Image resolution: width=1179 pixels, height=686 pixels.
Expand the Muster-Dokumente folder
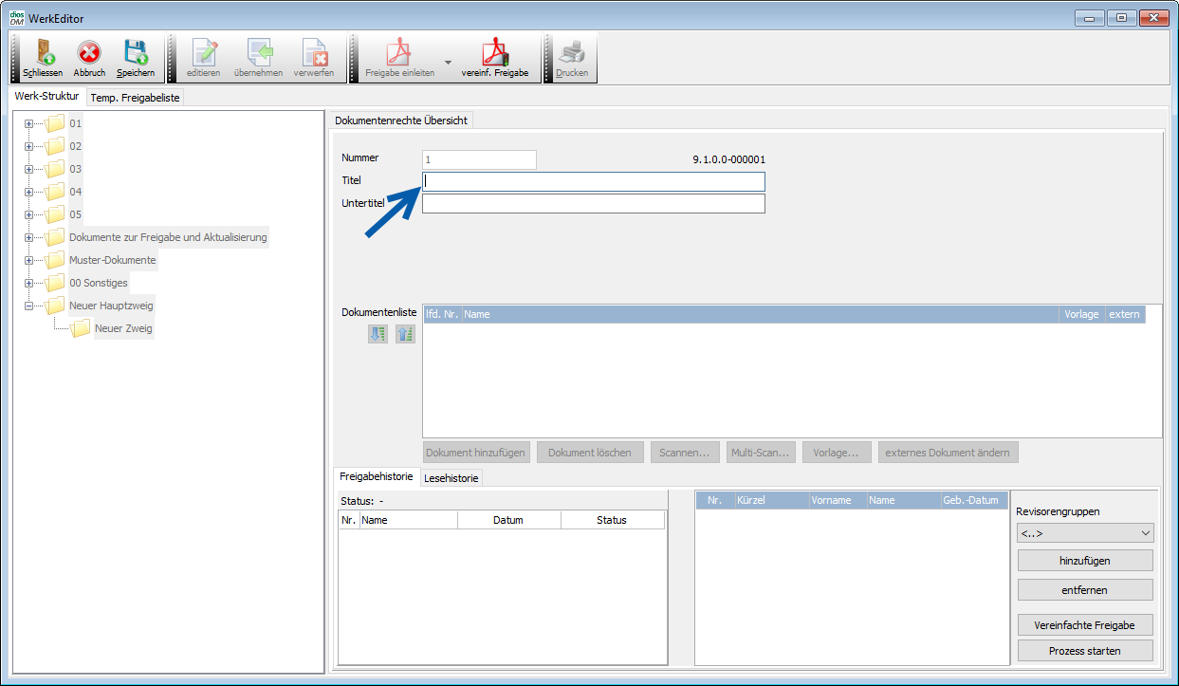[28, 260]
